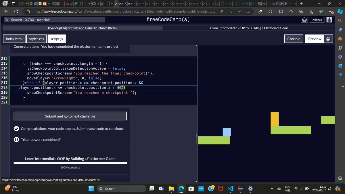Click the line 214 isCheckpointCollisionDetectionActive code
This screenshot has width=345, height=194.
point(76,68)
